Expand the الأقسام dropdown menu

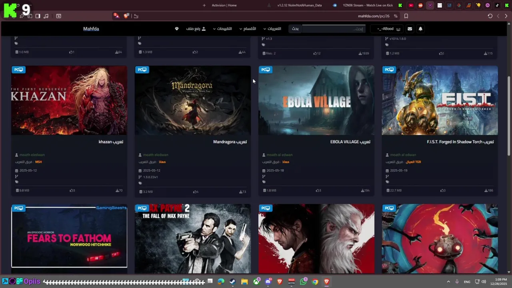[x=248, y=29]
